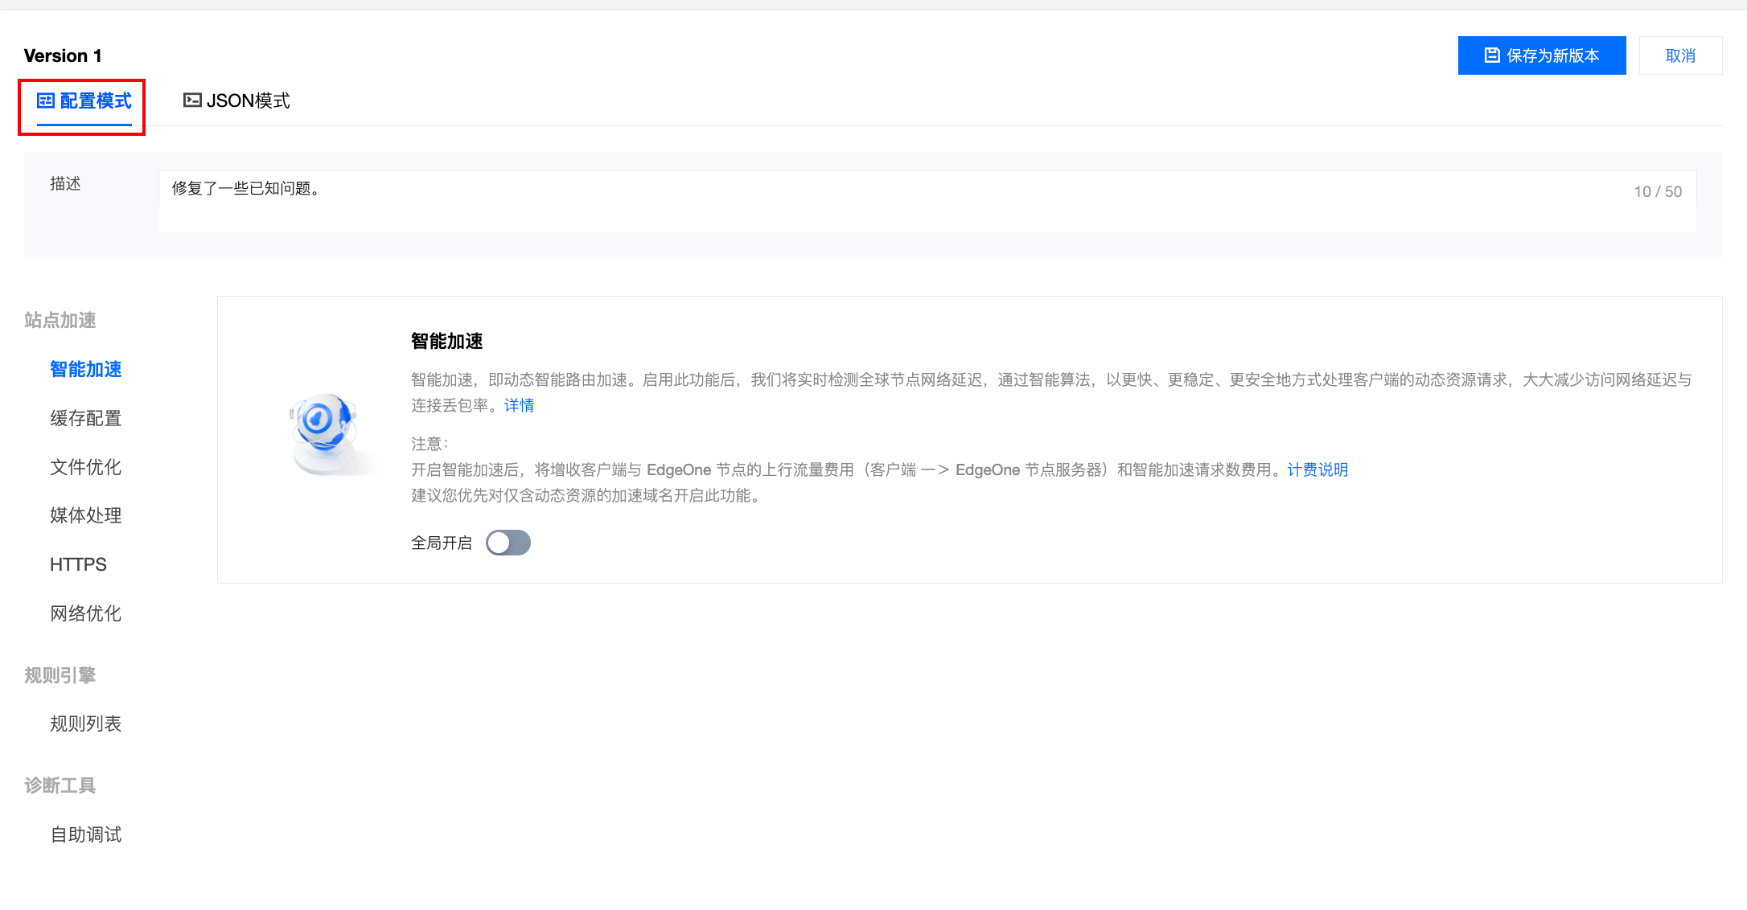Open 文件优化 in sidebar
The image size is (1747, 910).
coord(86,467)
